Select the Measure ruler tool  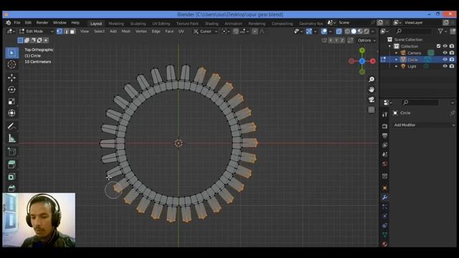[x=11, y=138]
